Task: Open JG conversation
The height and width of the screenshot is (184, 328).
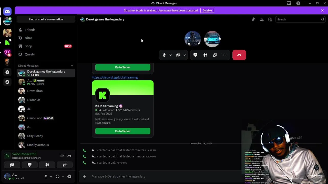Action: tap(46, 109)
